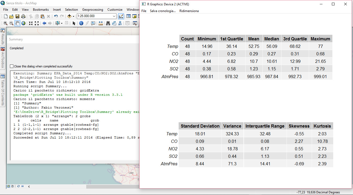
Task: Close the R Graphics Device 2 window
Action: (x=346, y=4)
